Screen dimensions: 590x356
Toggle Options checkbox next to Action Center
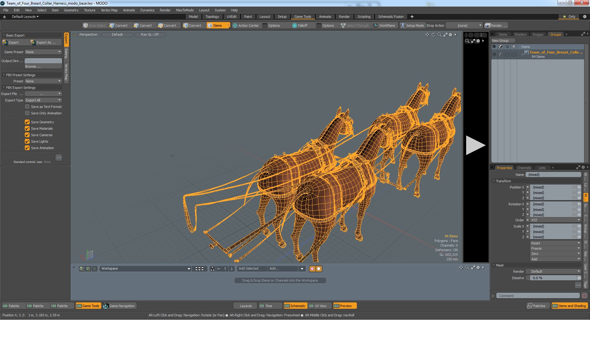coord(265,26)
